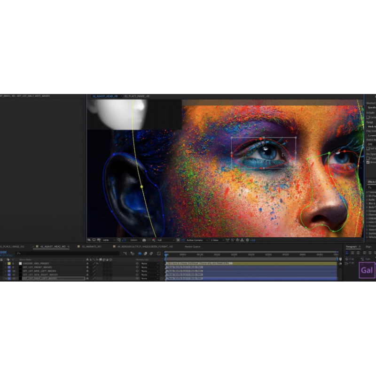The width and height of the screenshot is (376, 376).
Task: Click the Graph Editor icon in timeline
Action: point(159,253)
